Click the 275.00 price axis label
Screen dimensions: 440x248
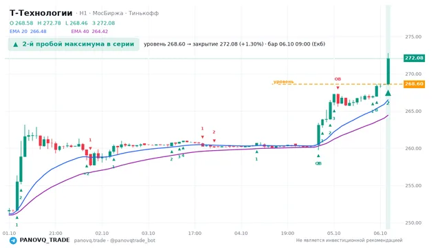413,37
